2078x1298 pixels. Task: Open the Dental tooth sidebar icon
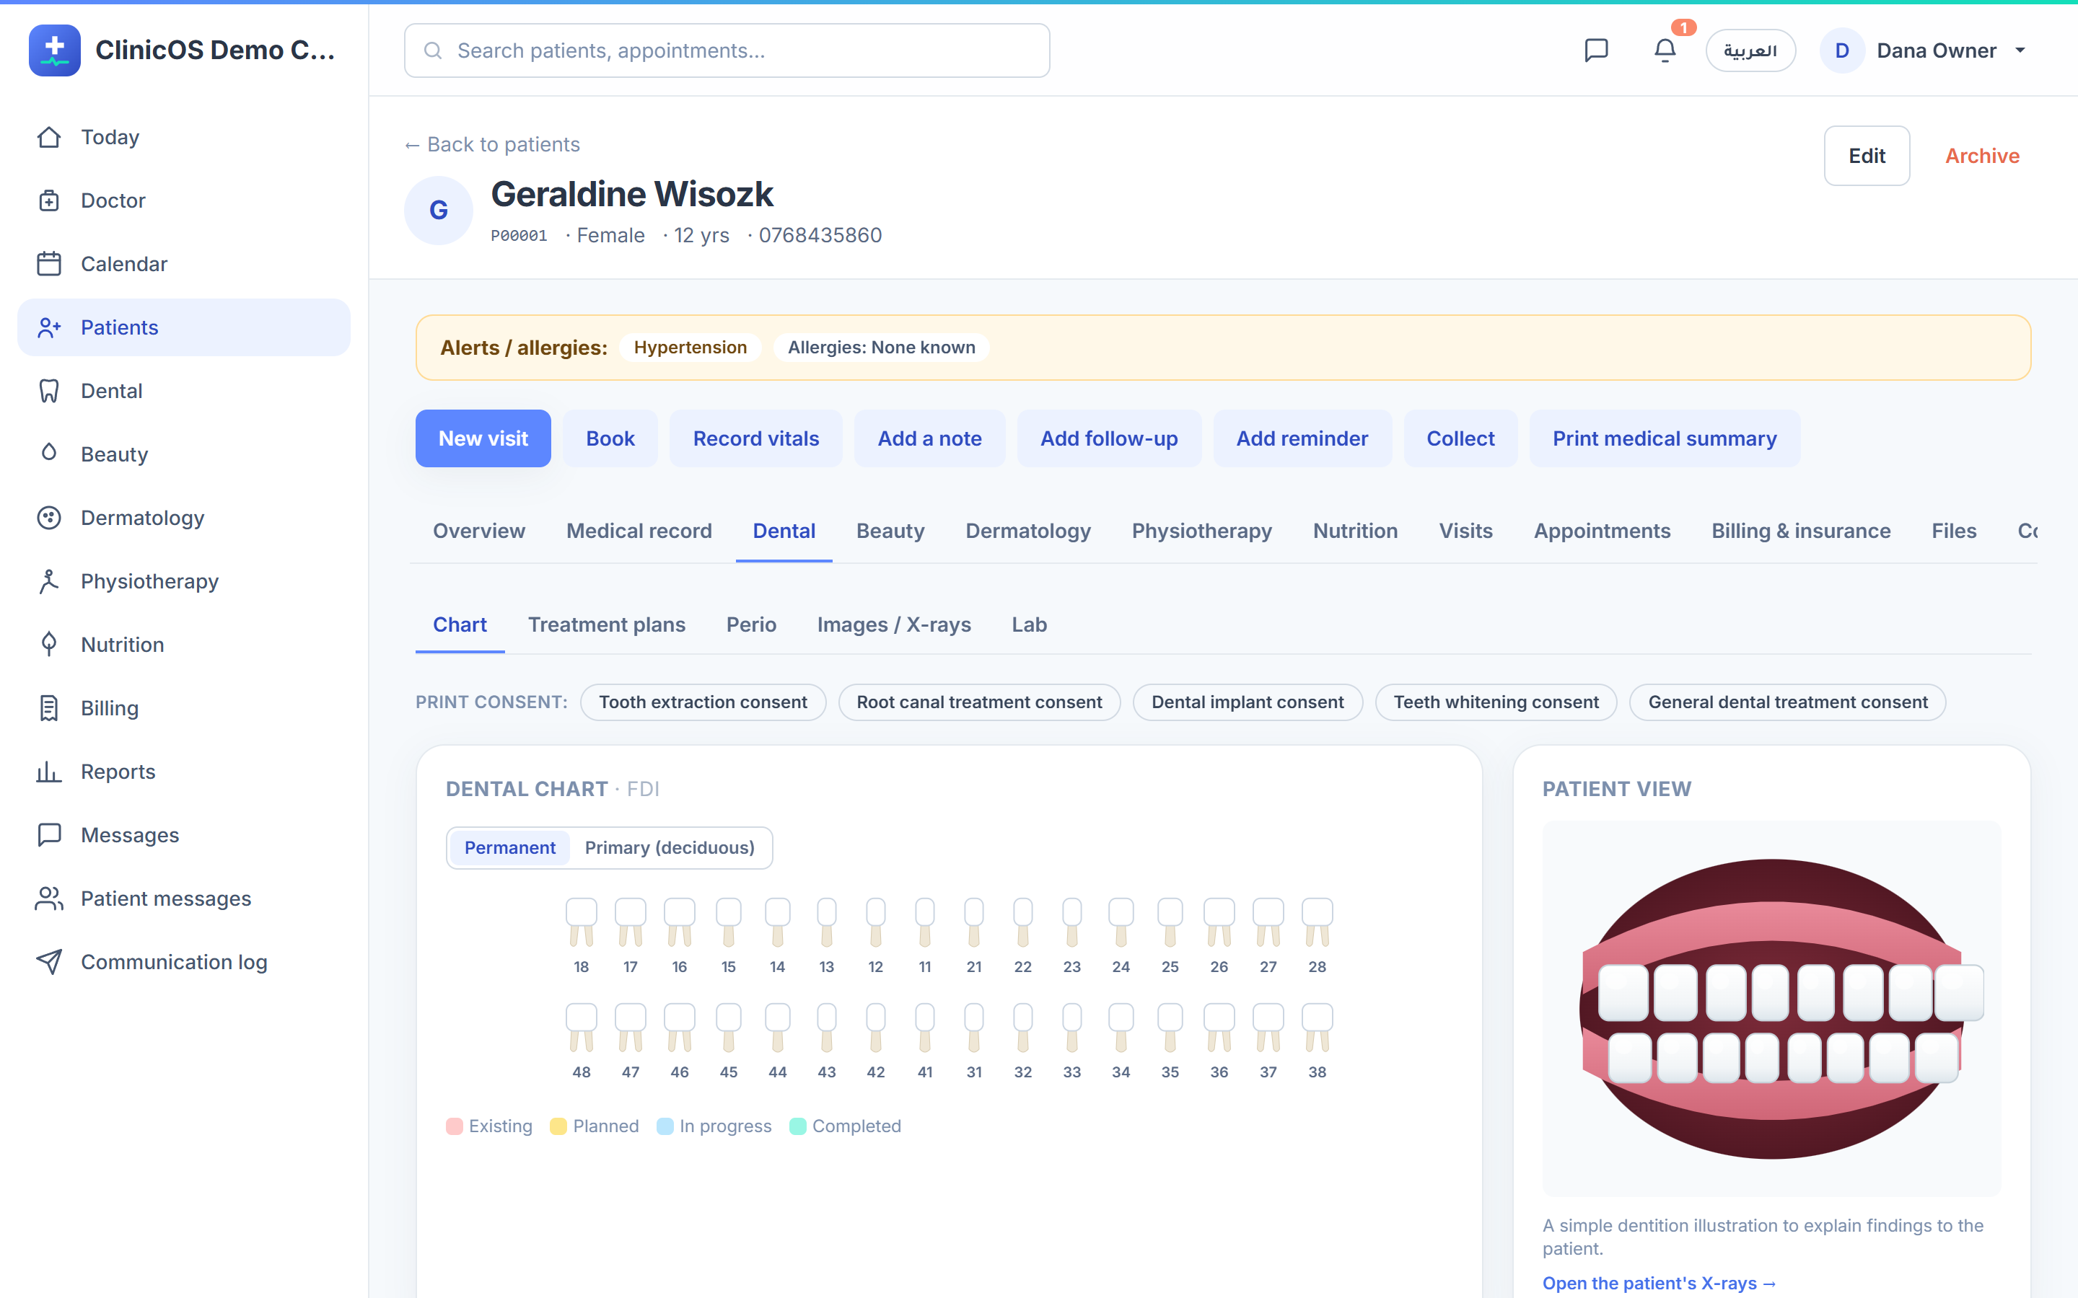coord(49,392)
